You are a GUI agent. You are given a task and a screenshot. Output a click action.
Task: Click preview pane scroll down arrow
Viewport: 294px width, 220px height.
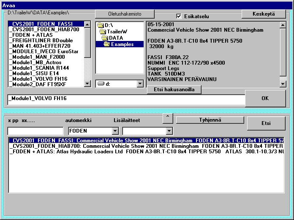[x=283, y=84]
